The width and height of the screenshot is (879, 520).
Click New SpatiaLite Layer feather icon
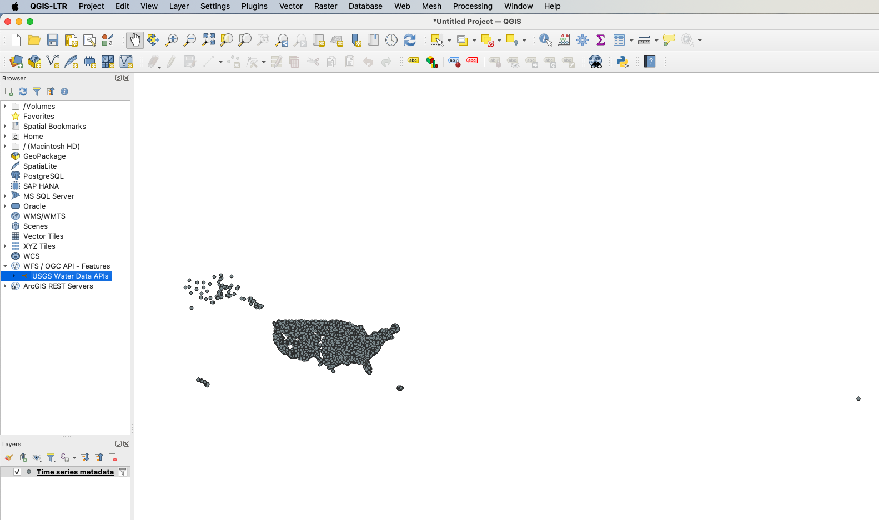click(x=71, y=62)
